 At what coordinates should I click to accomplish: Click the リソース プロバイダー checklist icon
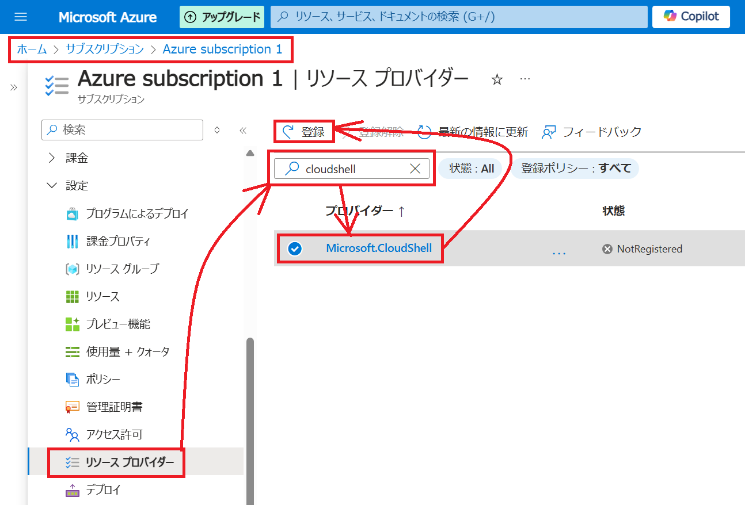[x=72, y=462]
